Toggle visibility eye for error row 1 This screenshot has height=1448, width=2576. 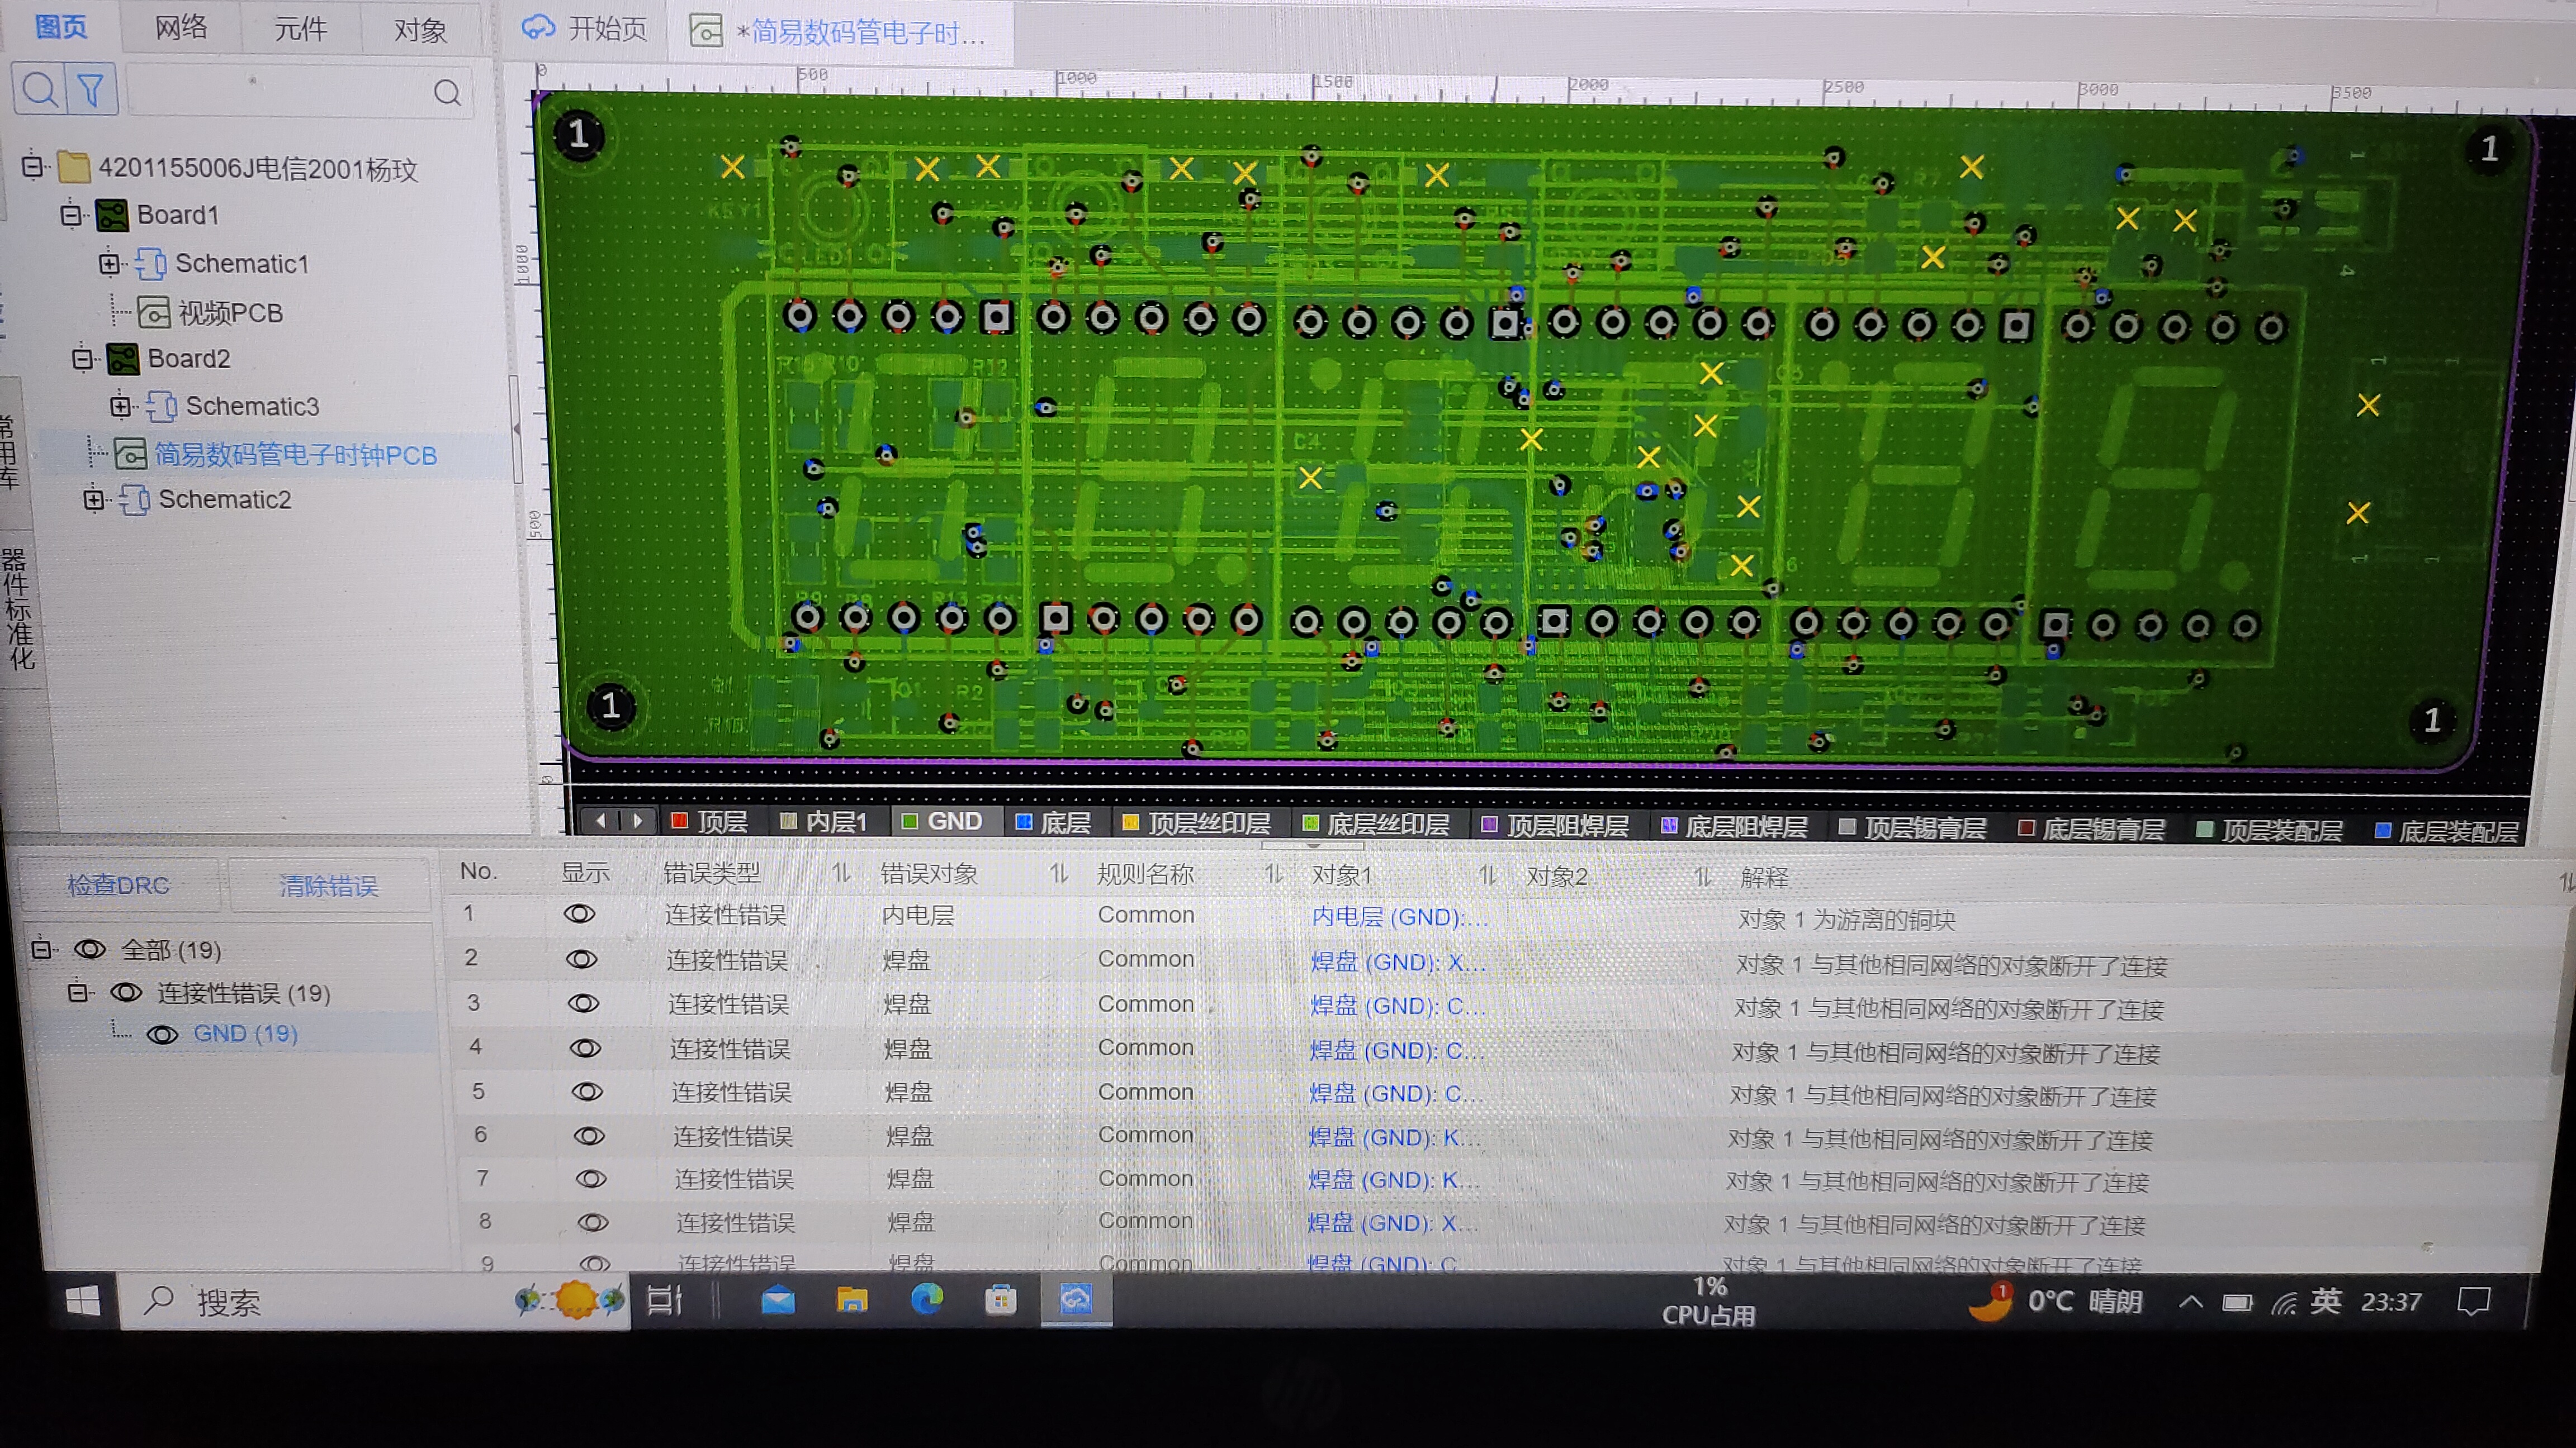pyautogui.click(x=579, y=914)
